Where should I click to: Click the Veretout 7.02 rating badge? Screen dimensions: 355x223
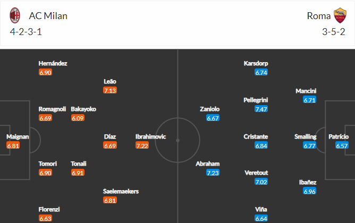pos(261,182)
